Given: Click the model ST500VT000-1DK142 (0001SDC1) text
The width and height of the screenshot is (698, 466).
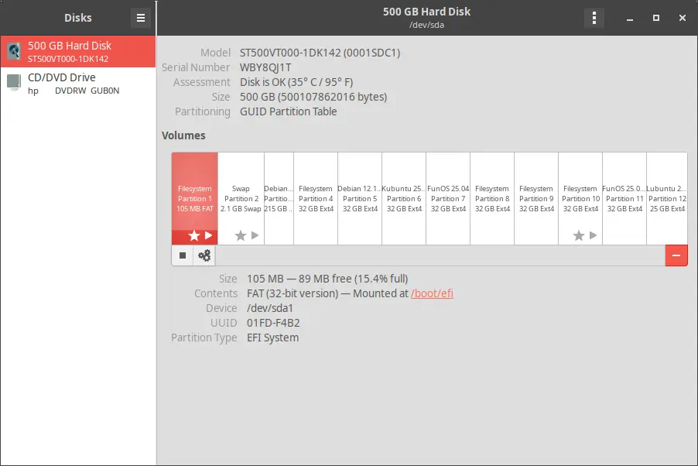Looking at the screenshot, I should click(x=320, y=53).
